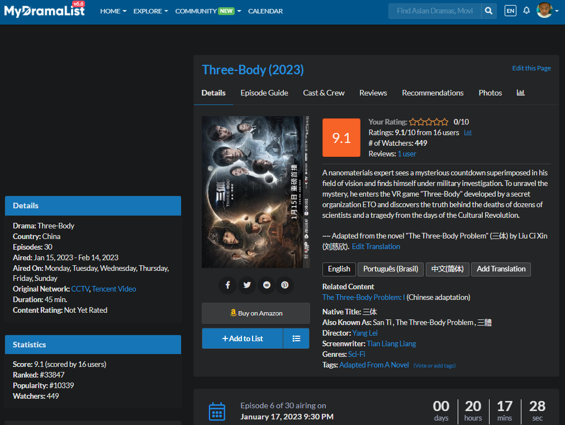
Task: Expand the Explore dropdown menu
Action: 150,11
